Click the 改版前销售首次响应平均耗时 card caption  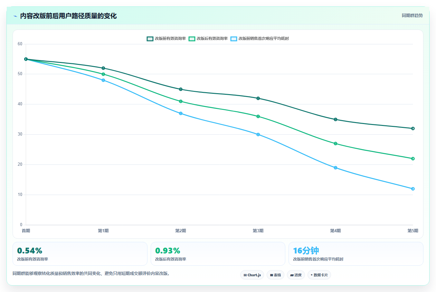318,259
